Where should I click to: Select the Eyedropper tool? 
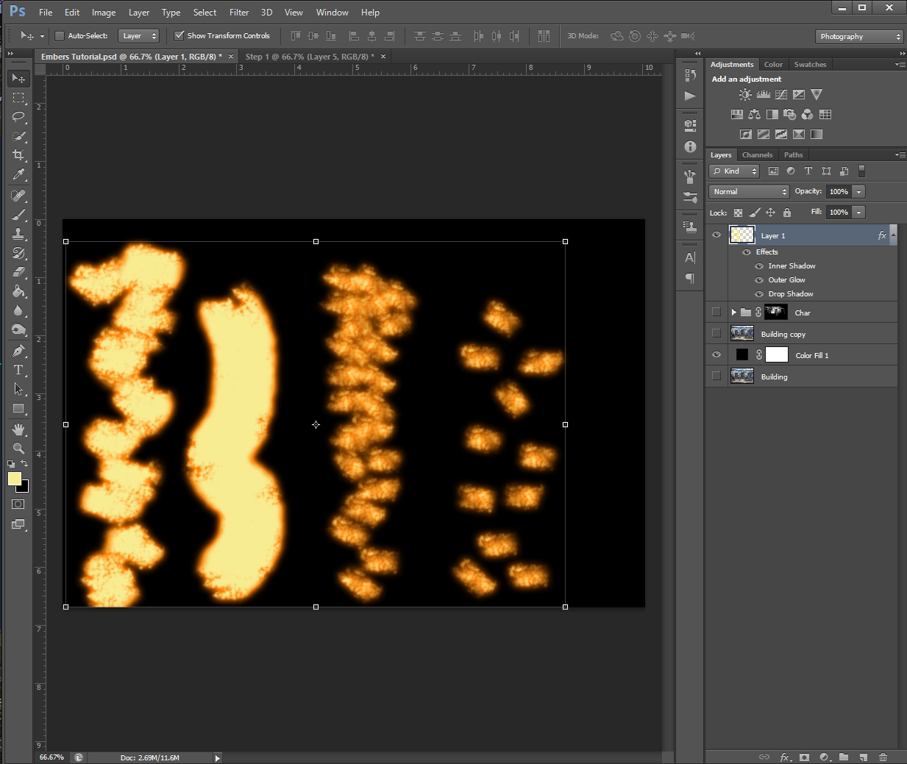(x=18, y=174)
